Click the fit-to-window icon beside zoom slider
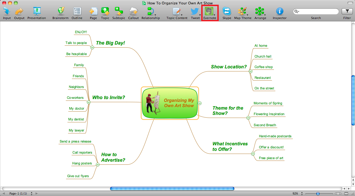The image size is (355, 196). coord(338,194)
